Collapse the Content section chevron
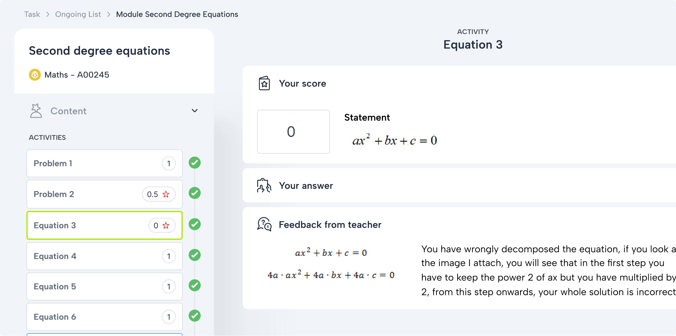The height and width of the screenshot is (336, 676). [x=195, y=110]
